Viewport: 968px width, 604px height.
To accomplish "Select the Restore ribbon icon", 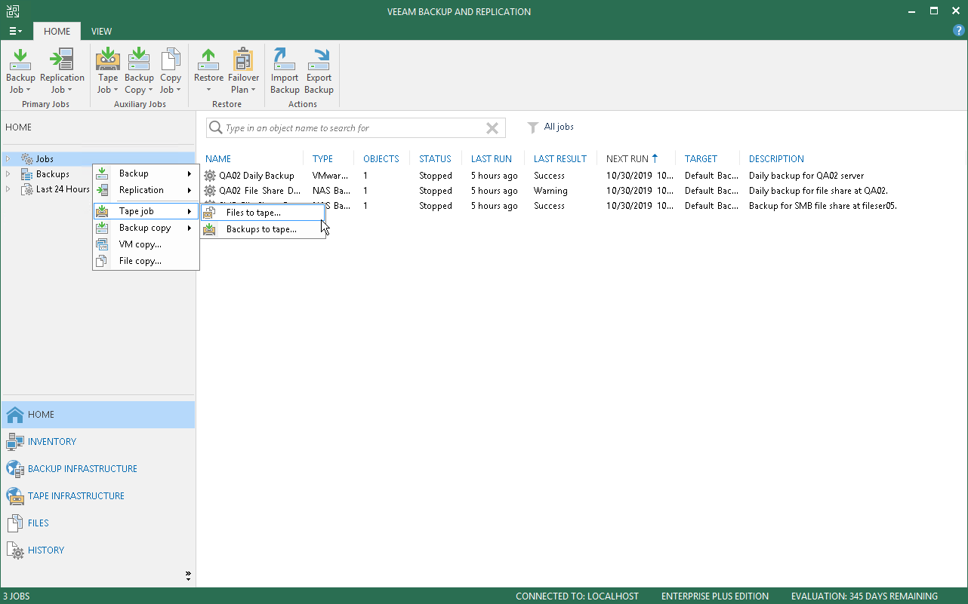I will click(208, 70).
